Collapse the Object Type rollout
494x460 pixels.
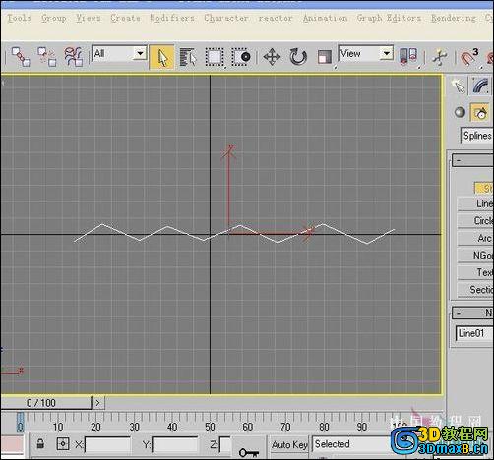click(x=472, y=160)
